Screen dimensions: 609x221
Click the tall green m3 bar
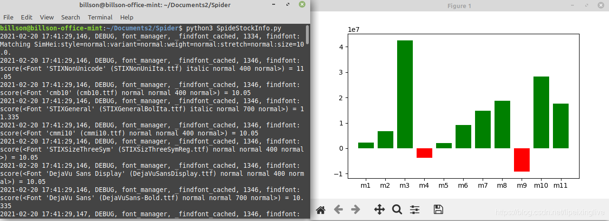click(405, 95)
